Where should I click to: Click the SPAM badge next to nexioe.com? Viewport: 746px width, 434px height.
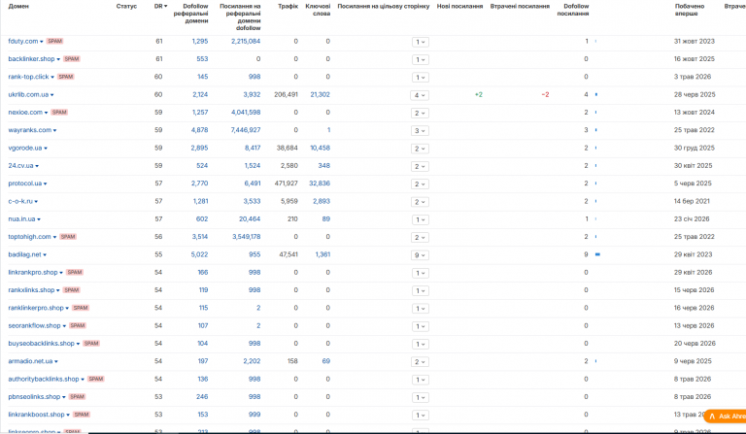[x=59, y=113]
